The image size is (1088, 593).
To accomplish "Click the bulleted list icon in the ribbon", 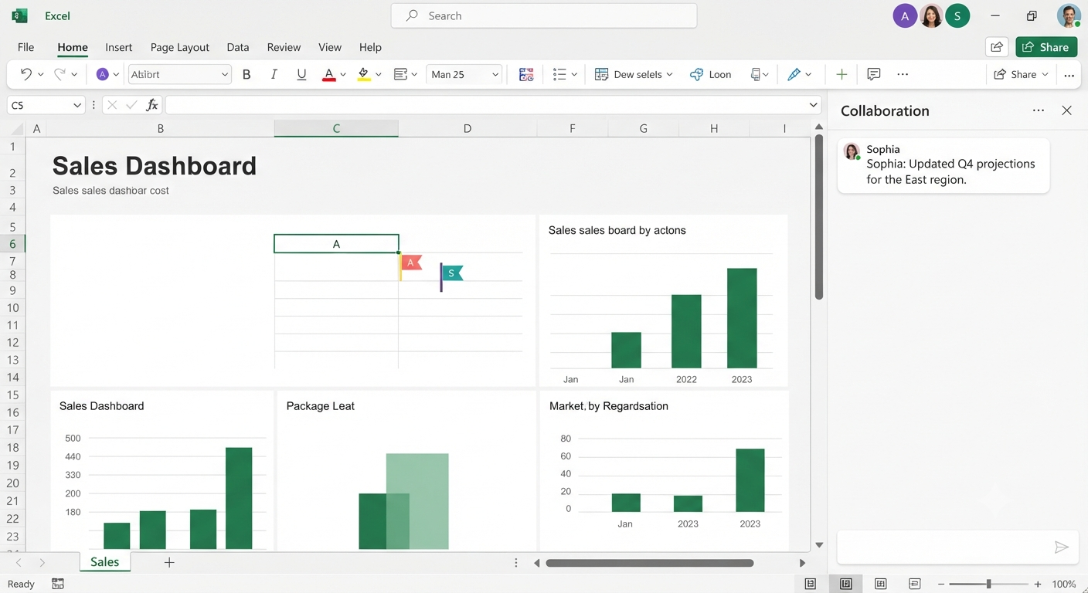I will (559, 74).
